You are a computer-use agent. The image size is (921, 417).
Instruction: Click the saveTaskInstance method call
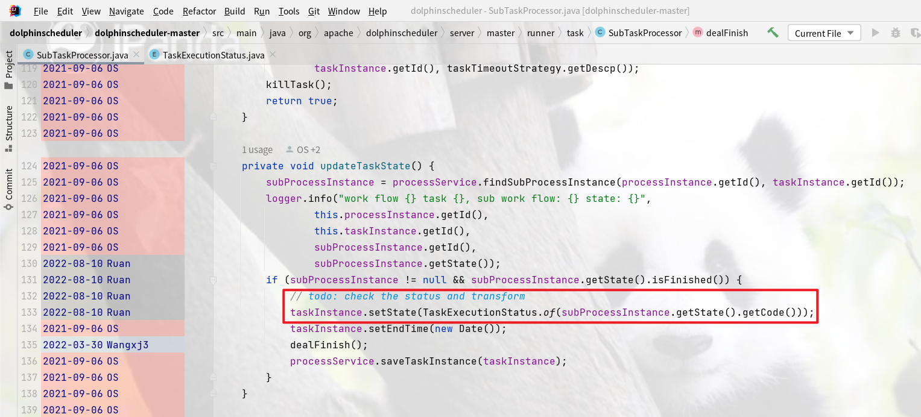pos(428,361)
